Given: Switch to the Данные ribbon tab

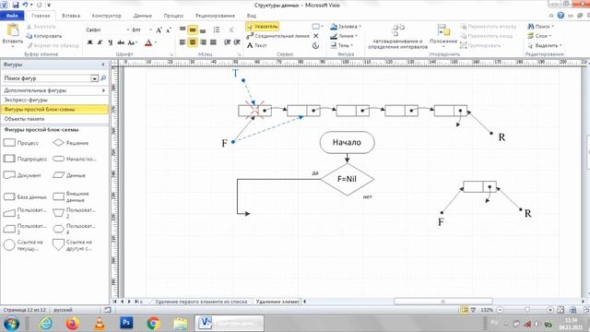Looking at the screenshot, I should pos(142,16).
